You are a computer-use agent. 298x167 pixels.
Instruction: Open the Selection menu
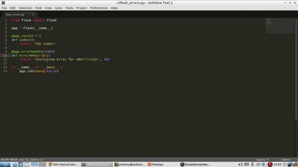coord(26,8)
